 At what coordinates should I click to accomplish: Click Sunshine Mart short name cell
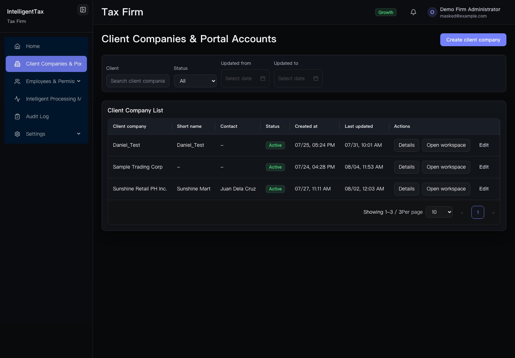193,189
